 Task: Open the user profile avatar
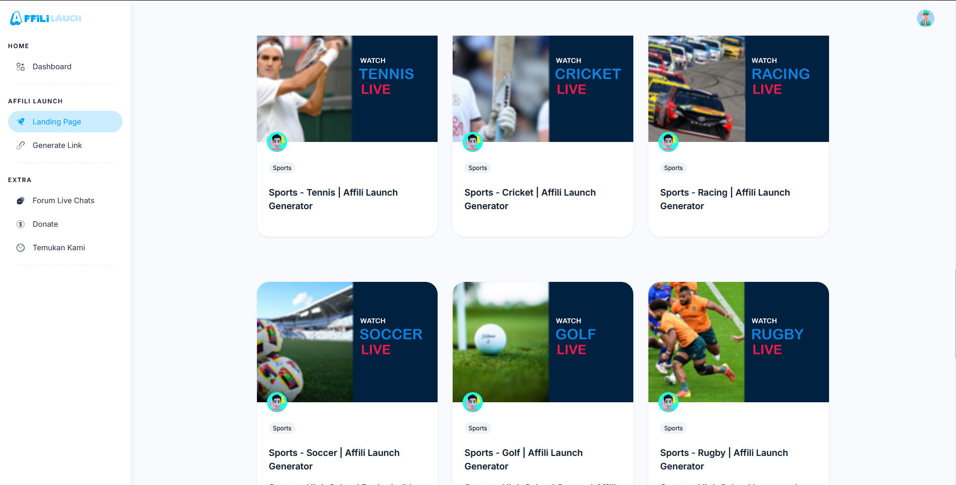925,19
